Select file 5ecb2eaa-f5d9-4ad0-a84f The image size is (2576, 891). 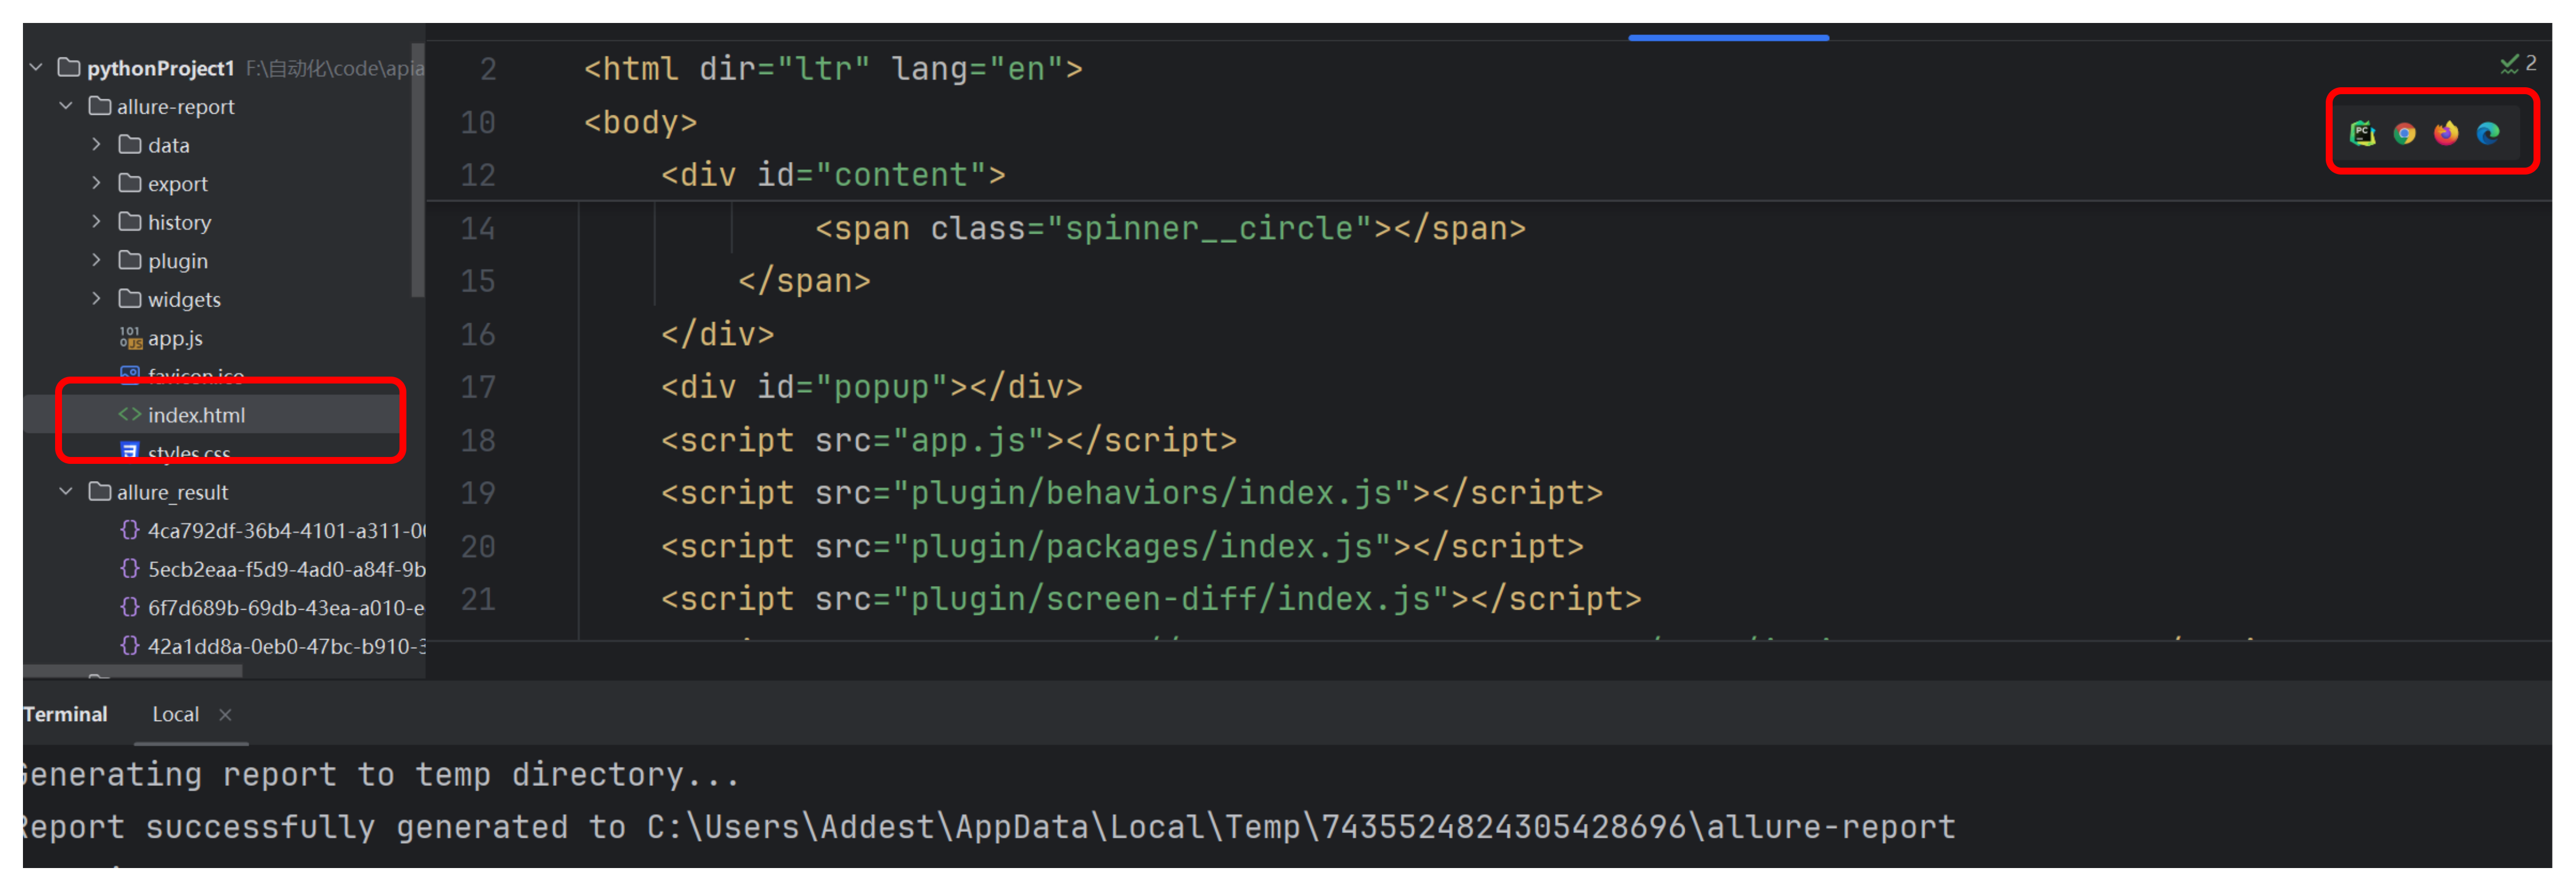pos(286,569)
